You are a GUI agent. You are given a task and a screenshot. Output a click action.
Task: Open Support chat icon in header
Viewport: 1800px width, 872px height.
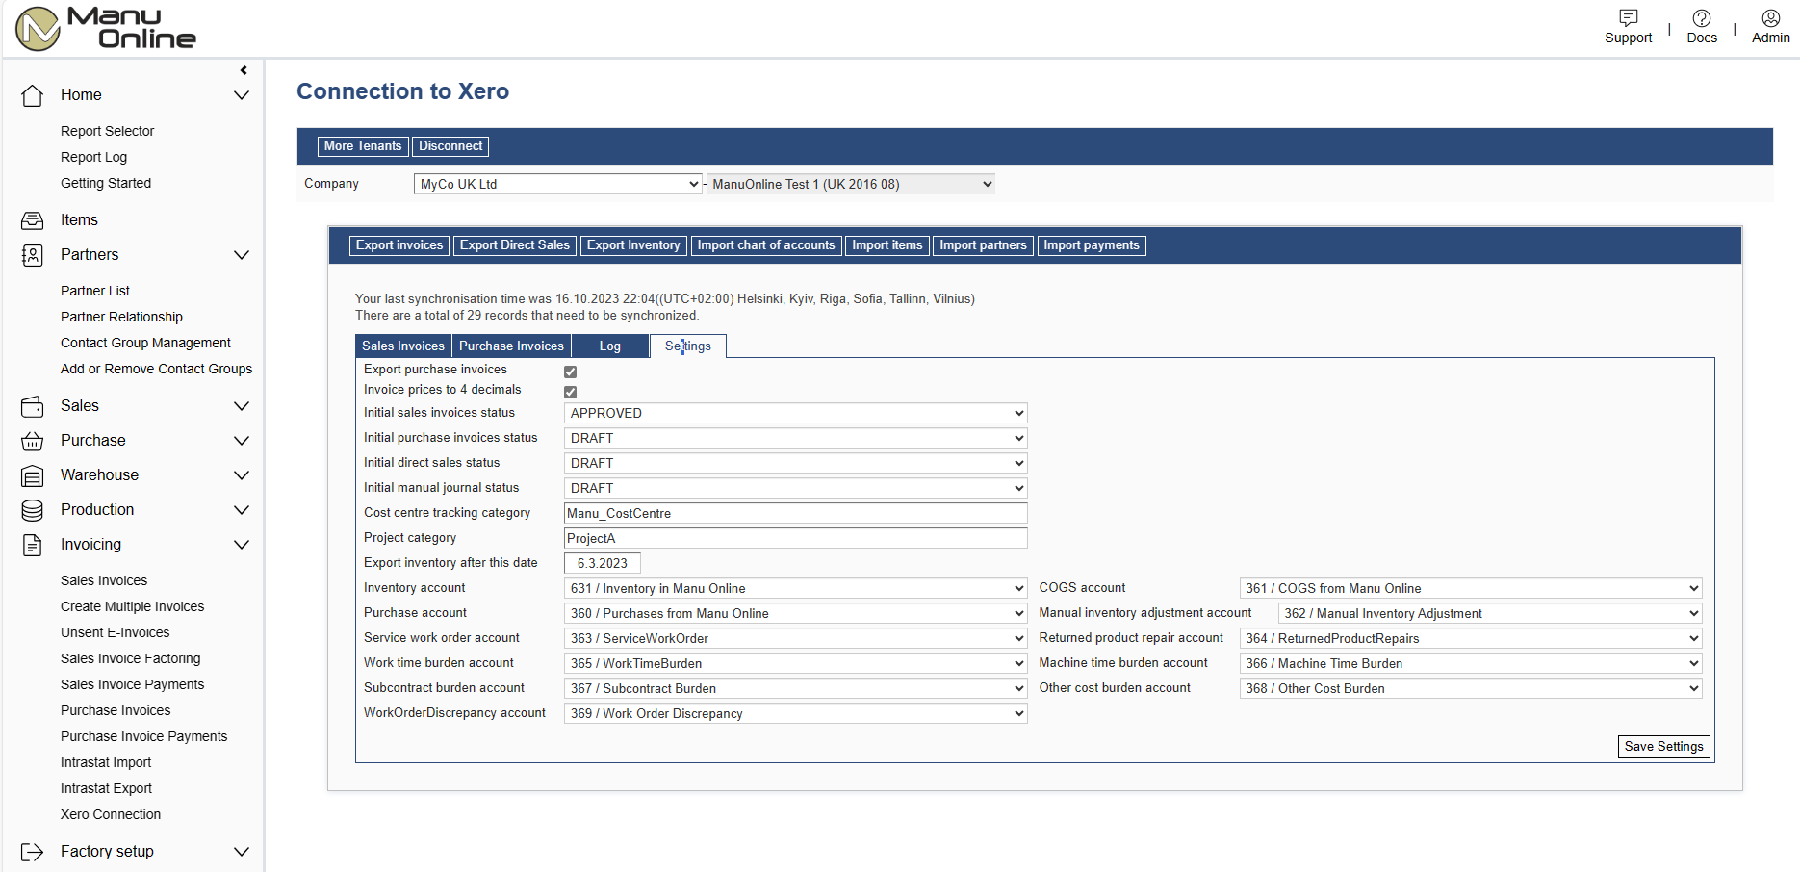[x=1628, y=18]
